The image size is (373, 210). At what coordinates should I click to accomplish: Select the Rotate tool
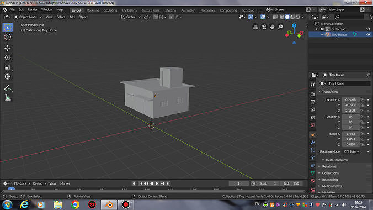tap(8, 57)
